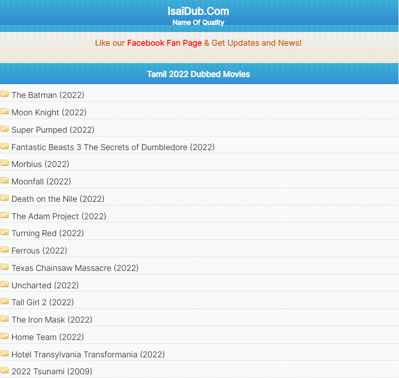This screenshot has height=378, width=399.
Task: Click the folder icon beside Texas Chainsaw Massacre
Action: (5, 267)
